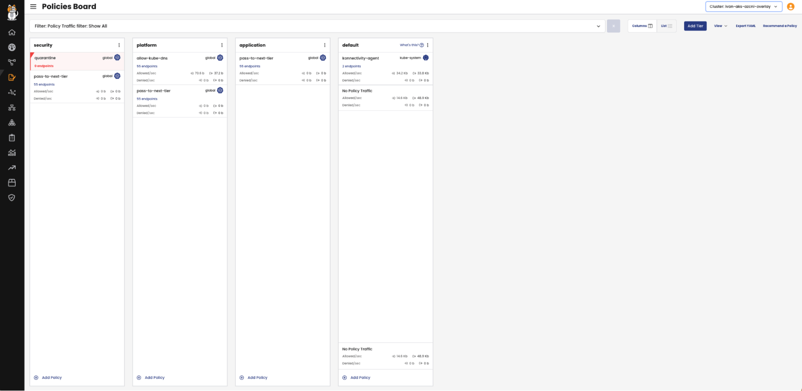Image resolution: width=802 pixels, height=391 pixels.
Task: Open the trending-arrow sidebar icon
Action: [12, 168]
